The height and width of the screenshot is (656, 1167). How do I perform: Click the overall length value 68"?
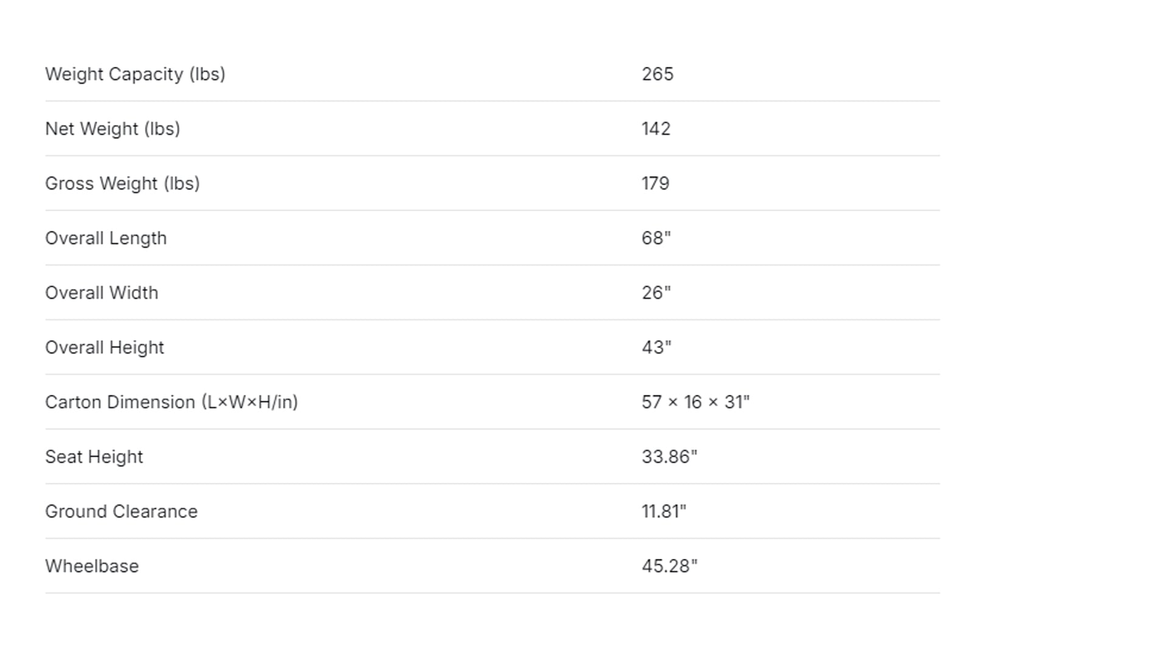tap(656, 238)
